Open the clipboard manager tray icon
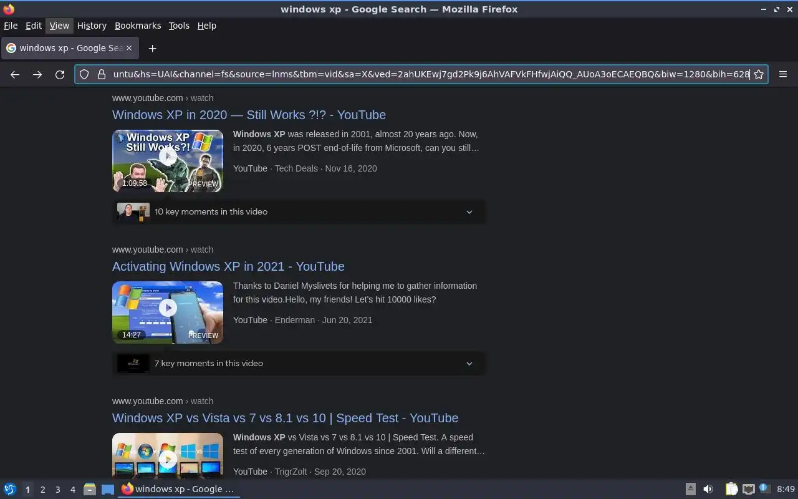The height and width of the screenshot is (499, 798). (732, 490)
